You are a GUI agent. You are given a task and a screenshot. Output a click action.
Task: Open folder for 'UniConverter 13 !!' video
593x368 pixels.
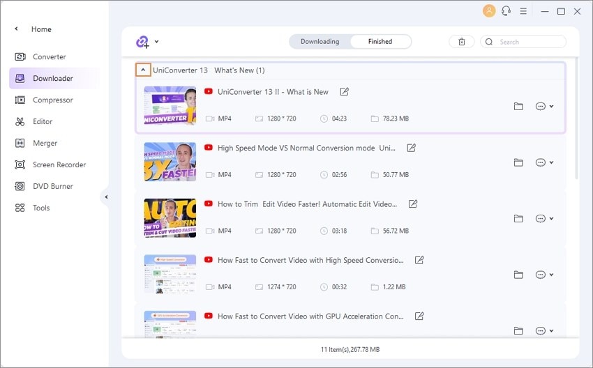point(518,107)
